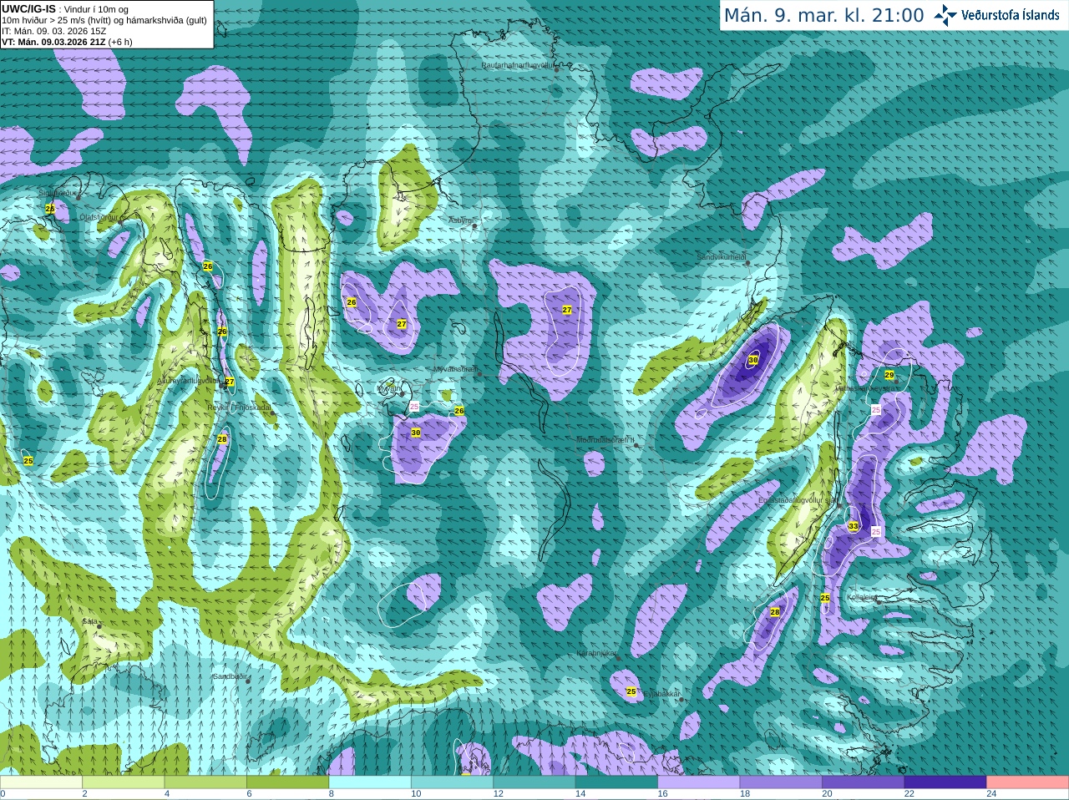Click the Ólafsfjörður station label
The width and height of the screenshot is (1069, 800).
[99, 216]
